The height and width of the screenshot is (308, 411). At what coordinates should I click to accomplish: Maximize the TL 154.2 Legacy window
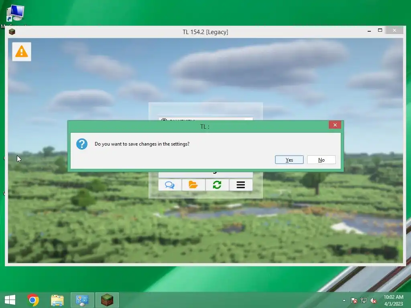click(x=380, y=30)
